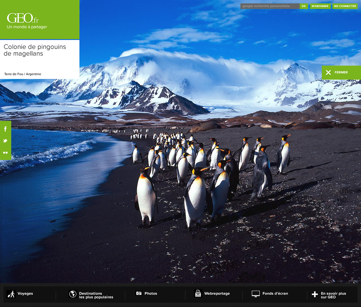The height and width of the screenshot is (307, 361).
Task: Click the OK search button
Action: pos(304,6)
